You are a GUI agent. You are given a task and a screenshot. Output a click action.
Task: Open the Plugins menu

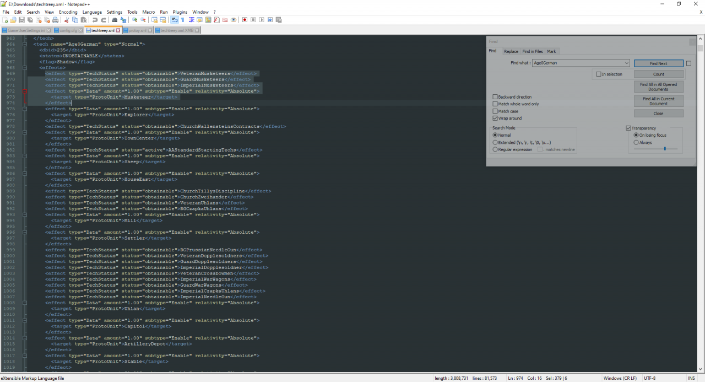(x=180, y=12)
